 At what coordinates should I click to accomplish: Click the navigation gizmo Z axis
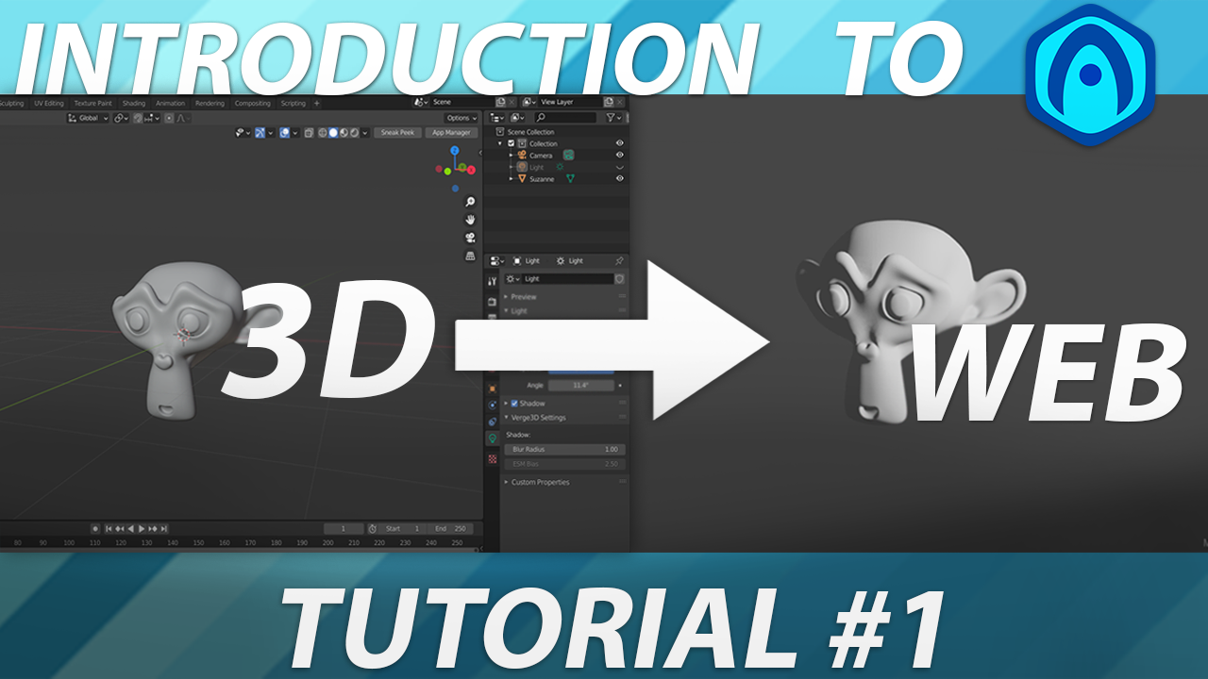(455, 151)
